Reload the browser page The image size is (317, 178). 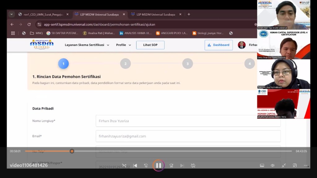29,24
